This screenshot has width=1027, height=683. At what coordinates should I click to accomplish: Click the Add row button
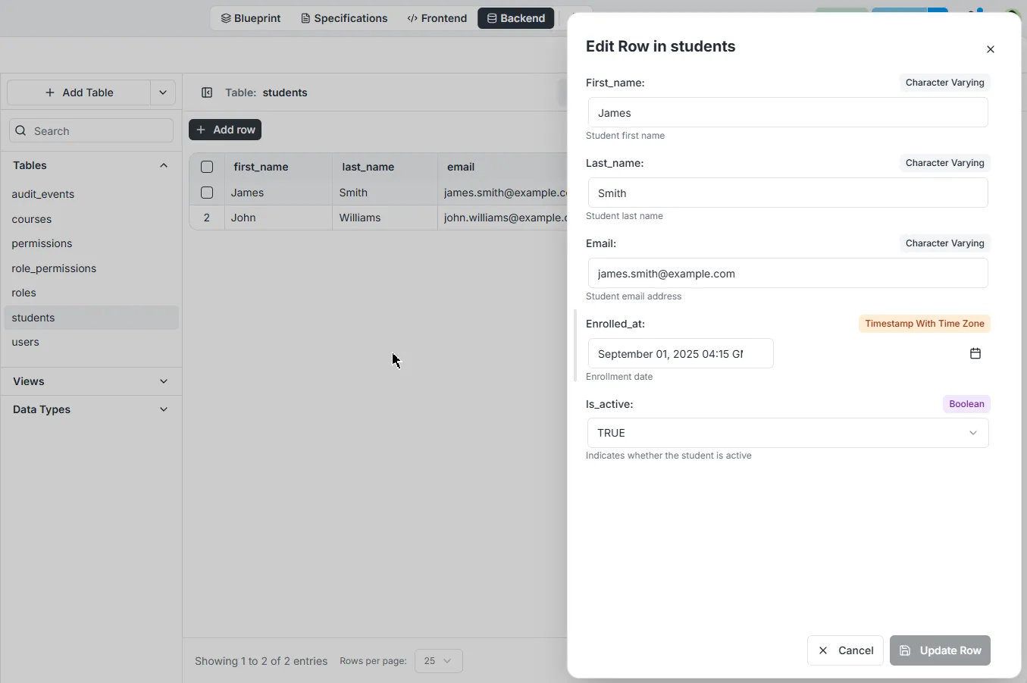pos(225,130)
